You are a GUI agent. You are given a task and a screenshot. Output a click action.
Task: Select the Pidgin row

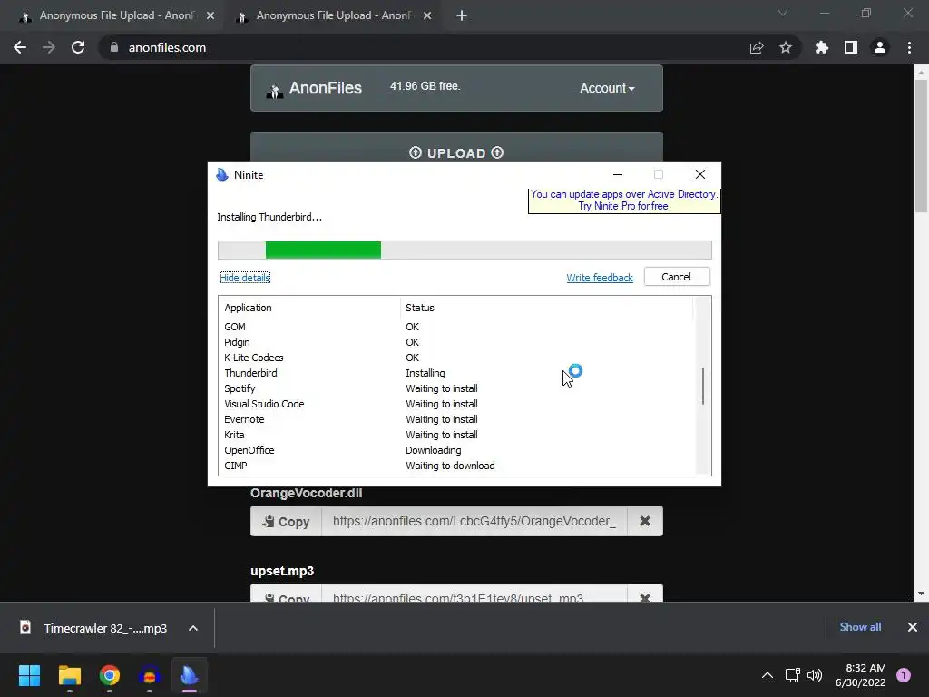(456, 342)
